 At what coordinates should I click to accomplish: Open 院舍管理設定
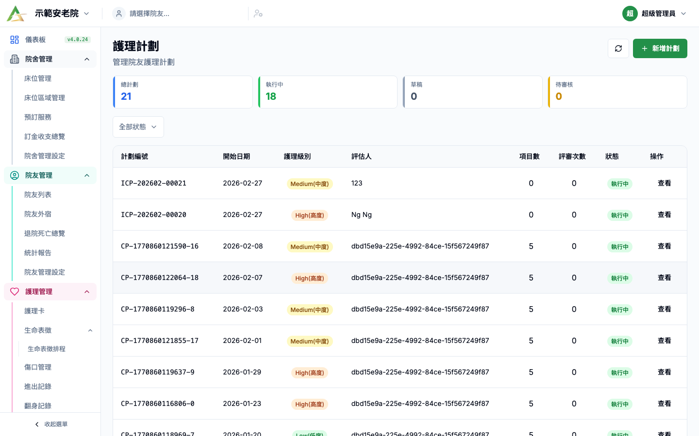45,156
